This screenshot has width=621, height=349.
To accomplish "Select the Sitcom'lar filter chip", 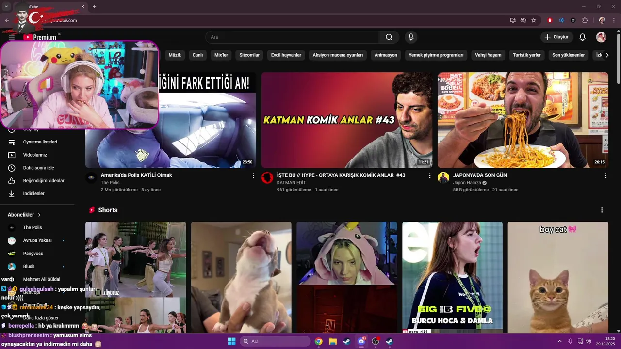I will [x=249, y=55].
